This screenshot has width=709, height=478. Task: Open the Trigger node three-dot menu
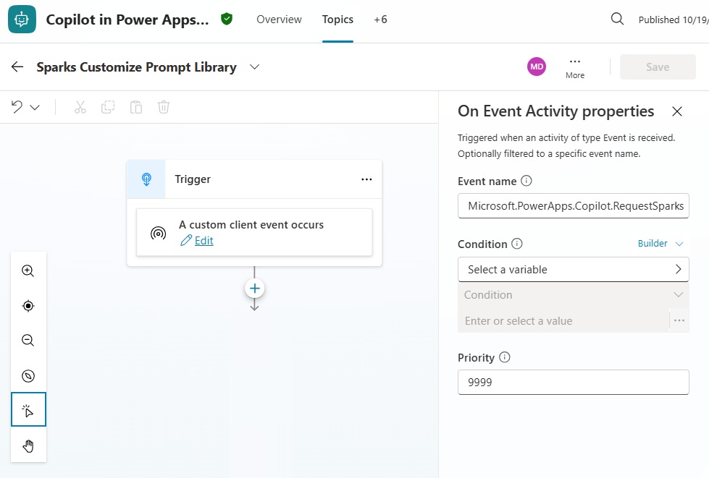point(366,179)
